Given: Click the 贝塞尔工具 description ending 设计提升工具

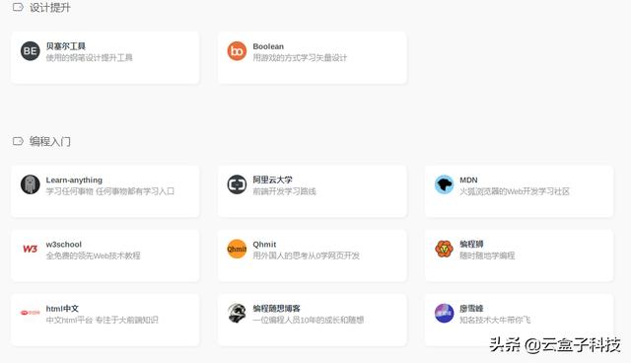Looking at the screenshot, I should pyautogui.click(x=90, y=58).
